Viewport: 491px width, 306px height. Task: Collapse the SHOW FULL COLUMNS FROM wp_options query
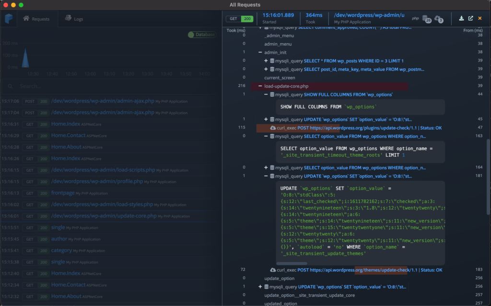tap(266, 94)
